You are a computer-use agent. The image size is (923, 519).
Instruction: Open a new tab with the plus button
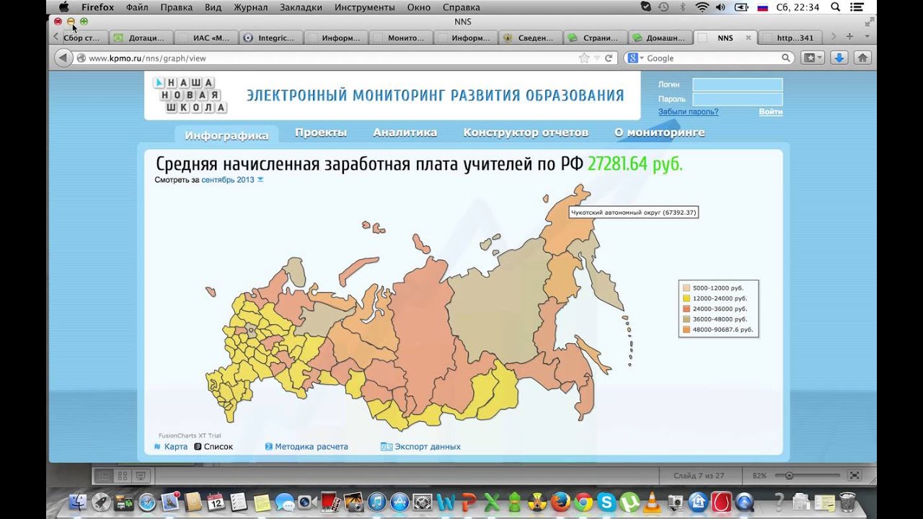click(x=849, y=37)
